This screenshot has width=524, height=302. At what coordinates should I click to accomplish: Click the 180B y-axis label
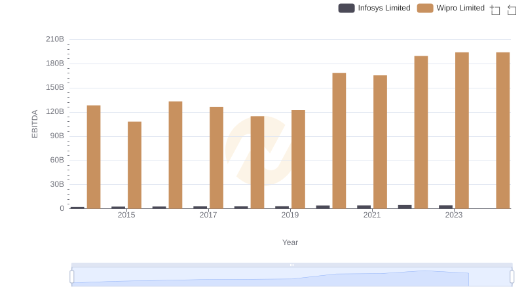click(x=55, y=64)
